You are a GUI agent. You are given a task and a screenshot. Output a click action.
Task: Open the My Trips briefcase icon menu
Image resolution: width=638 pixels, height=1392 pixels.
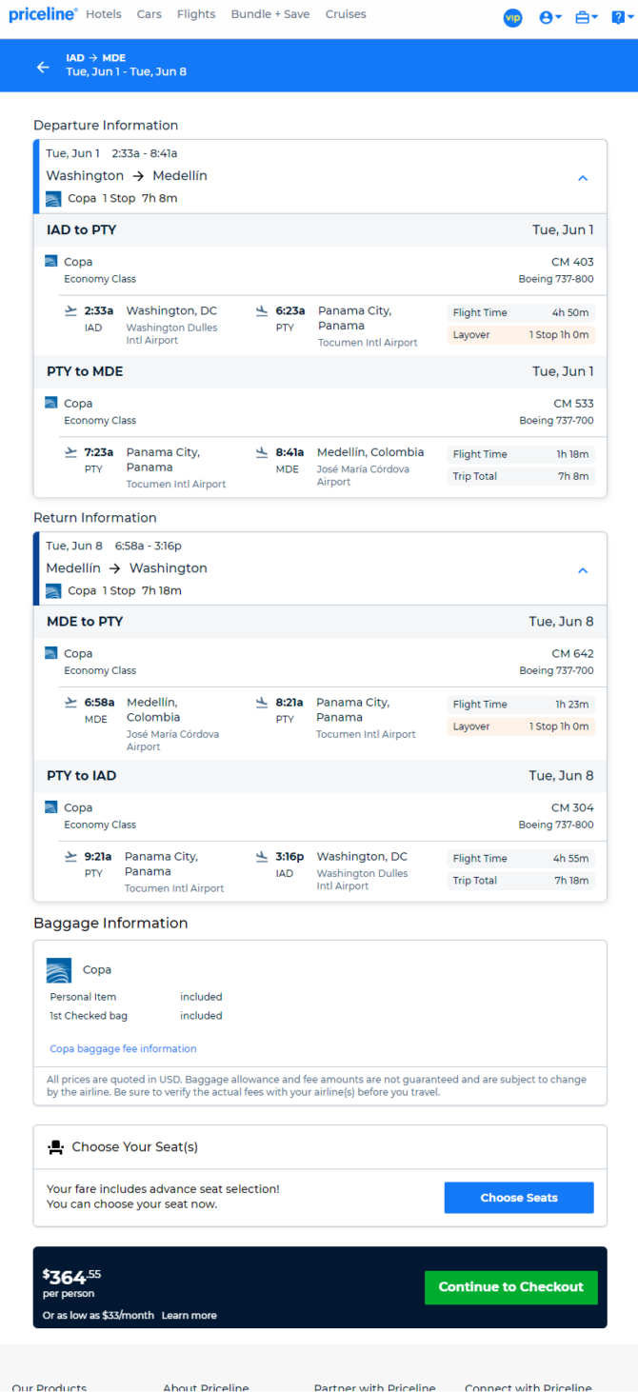pos(587,17)
